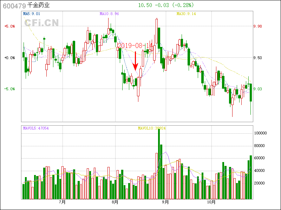Click the 8月 month label
This screenshot has height=210, width=281.
pyautogui.click(x=115, y=202)
